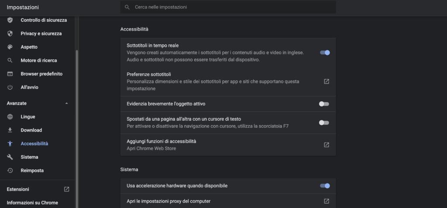This screenshot has height=208, width=447.
Task: Click the search magnifier icon
Action: click(x=127, y=7)
